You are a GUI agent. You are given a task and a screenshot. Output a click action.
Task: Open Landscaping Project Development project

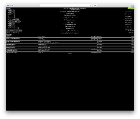[x=70, y=33]
